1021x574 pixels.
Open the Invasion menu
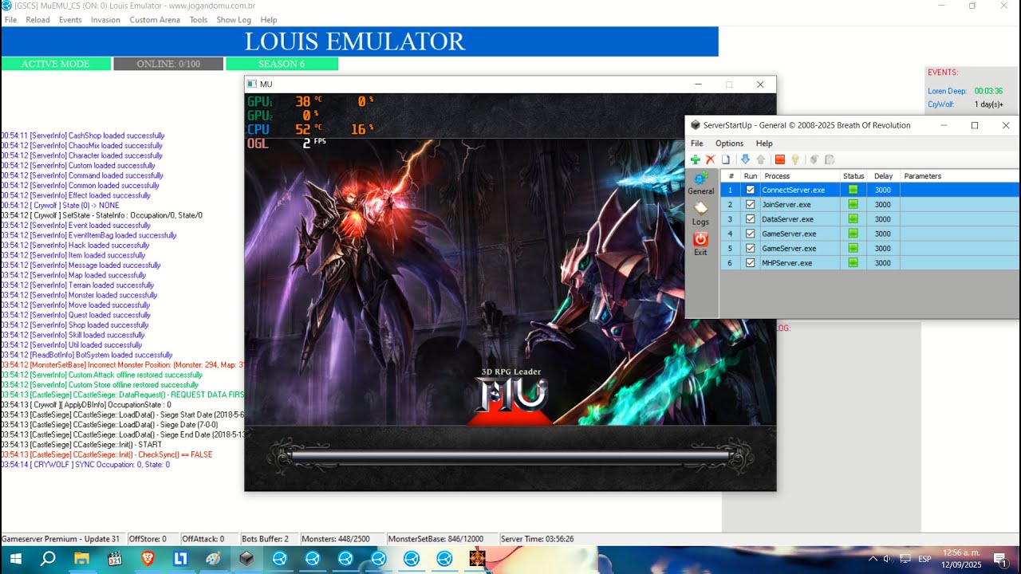click(105, 20)
